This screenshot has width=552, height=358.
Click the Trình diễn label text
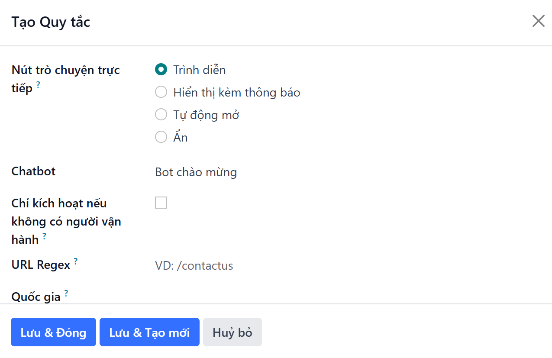coord(200,70)
